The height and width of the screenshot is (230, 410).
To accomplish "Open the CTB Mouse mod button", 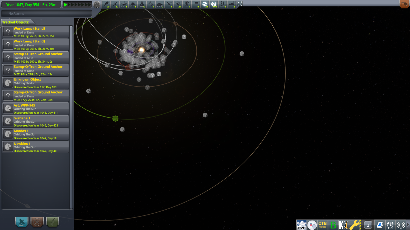I will coord(322,225).
